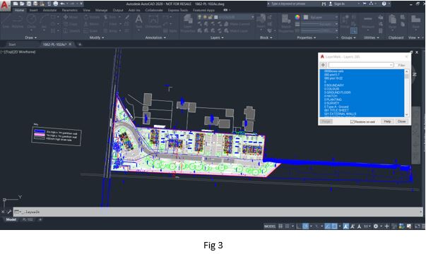Screen dimensions: 426x254
Task: Select the Polyline tool
Action: pyautogui.click(x=18, y=21)
